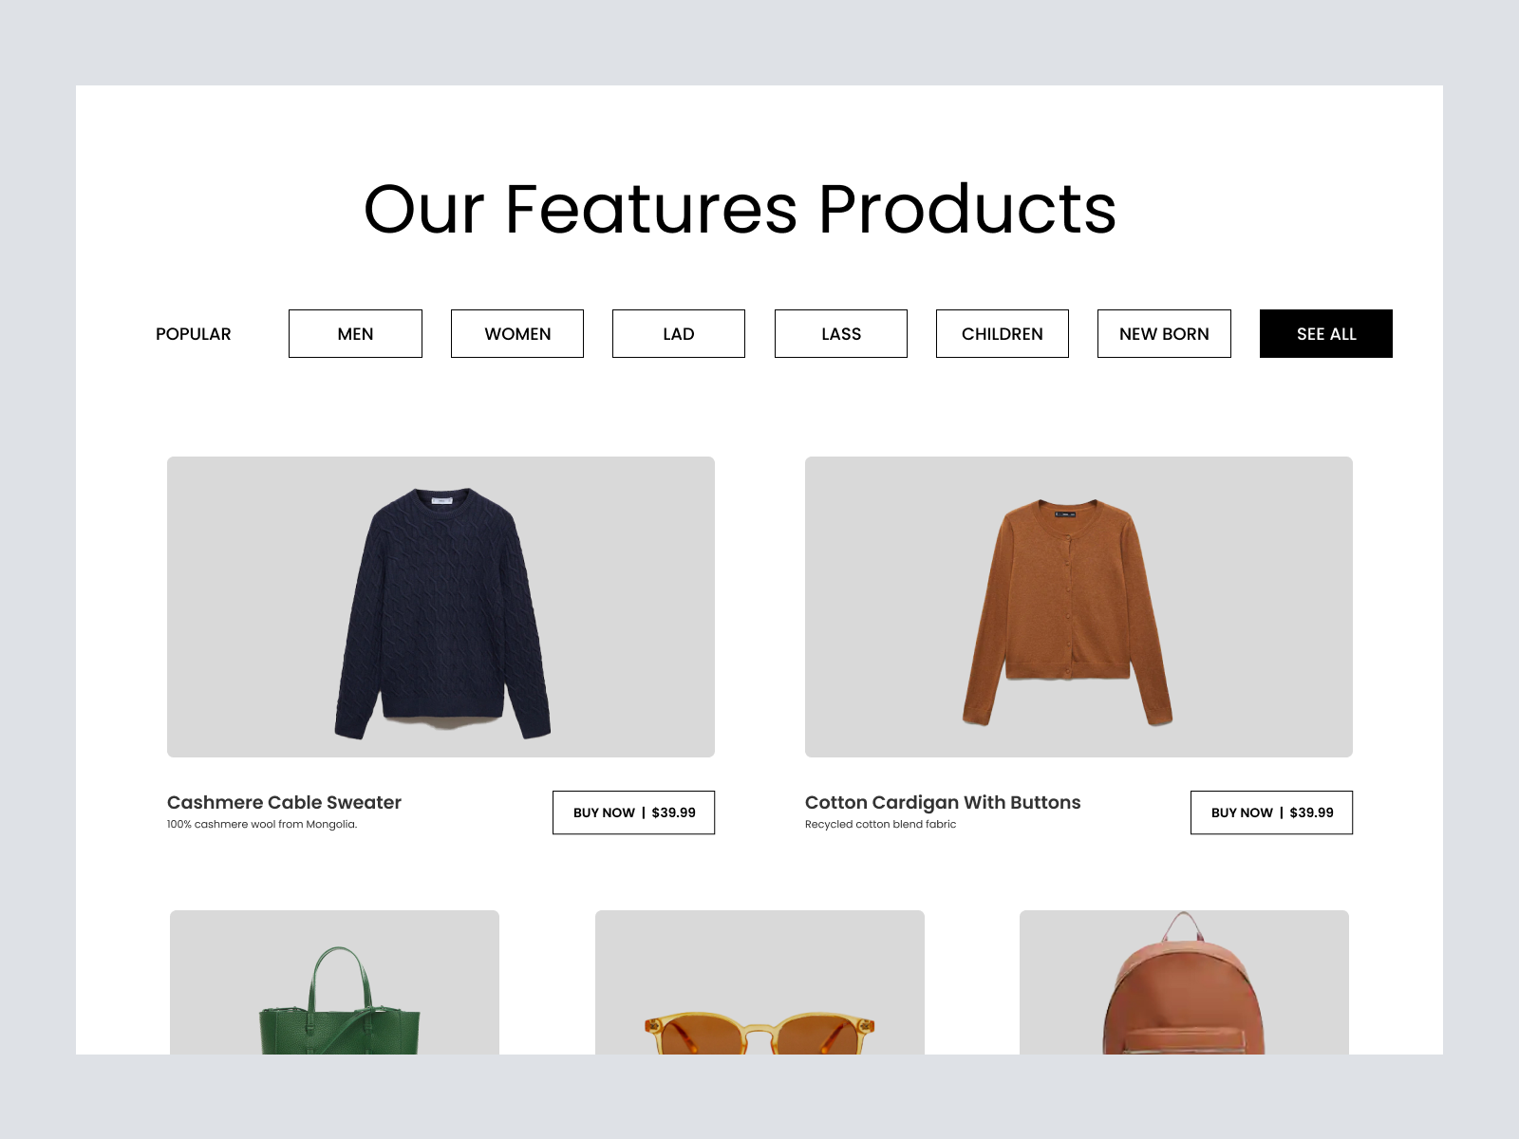
Task: Choose the LAD category filter
Action: pos(679,334)
